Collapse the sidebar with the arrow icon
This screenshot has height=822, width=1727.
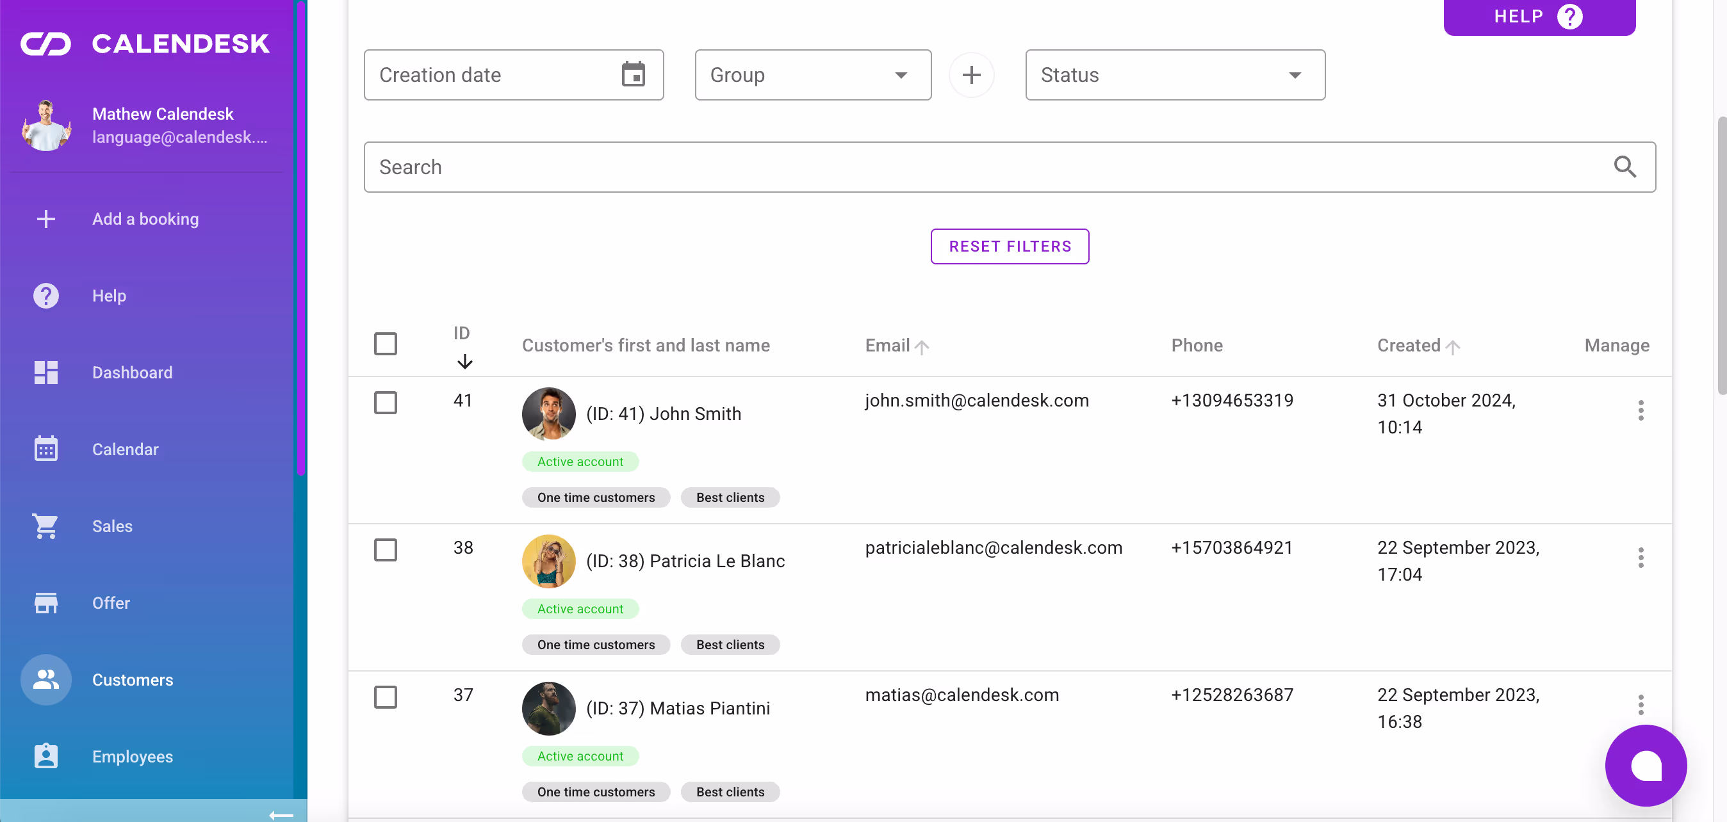click(281, 814)
